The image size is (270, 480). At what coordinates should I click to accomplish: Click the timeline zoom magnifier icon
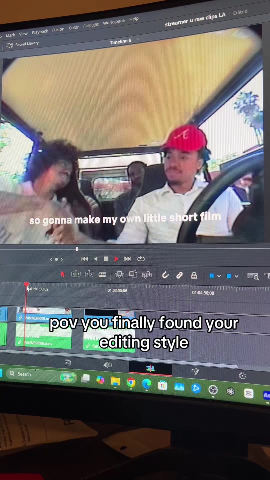[x=253, y=276]
